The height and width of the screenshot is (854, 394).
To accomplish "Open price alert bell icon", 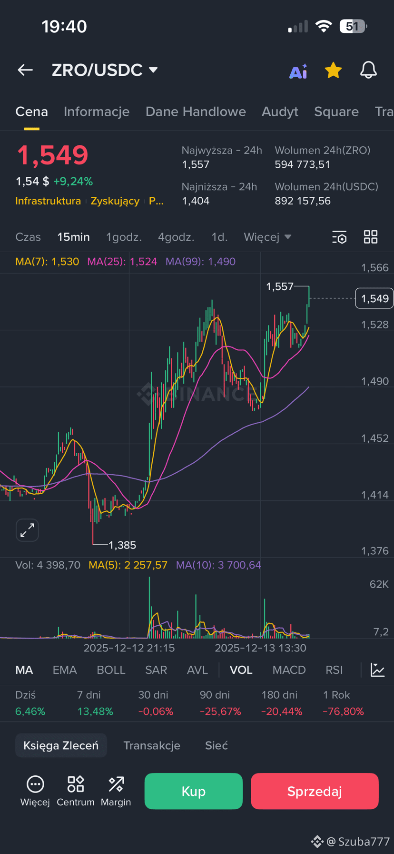I will click(x=368, y=70).
